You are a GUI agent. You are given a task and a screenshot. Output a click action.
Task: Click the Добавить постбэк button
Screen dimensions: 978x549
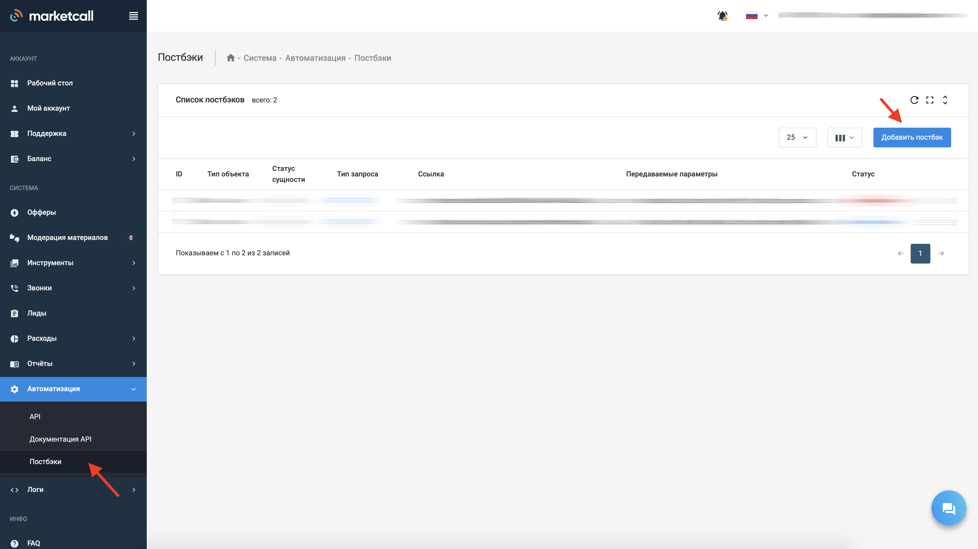[x=912, y=138]
